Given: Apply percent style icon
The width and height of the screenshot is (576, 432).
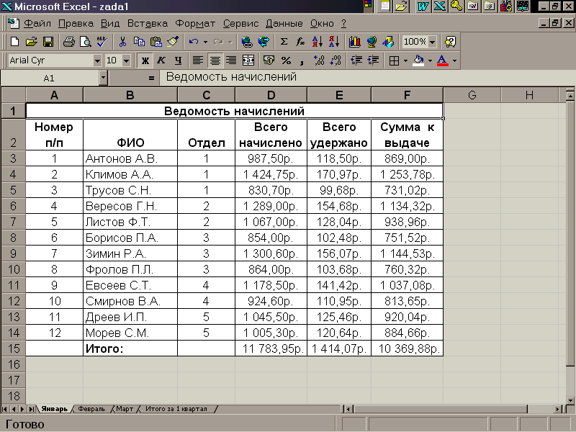Looking at the screenshot, I should (286, 60).
